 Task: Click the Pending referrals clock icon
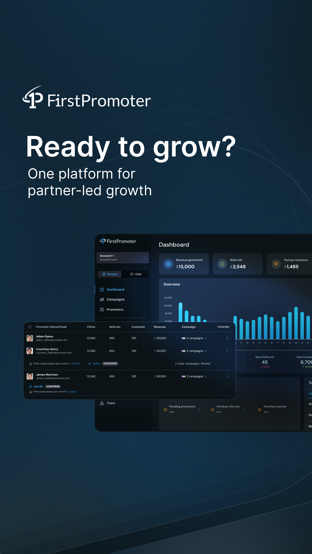pos(212,410)
